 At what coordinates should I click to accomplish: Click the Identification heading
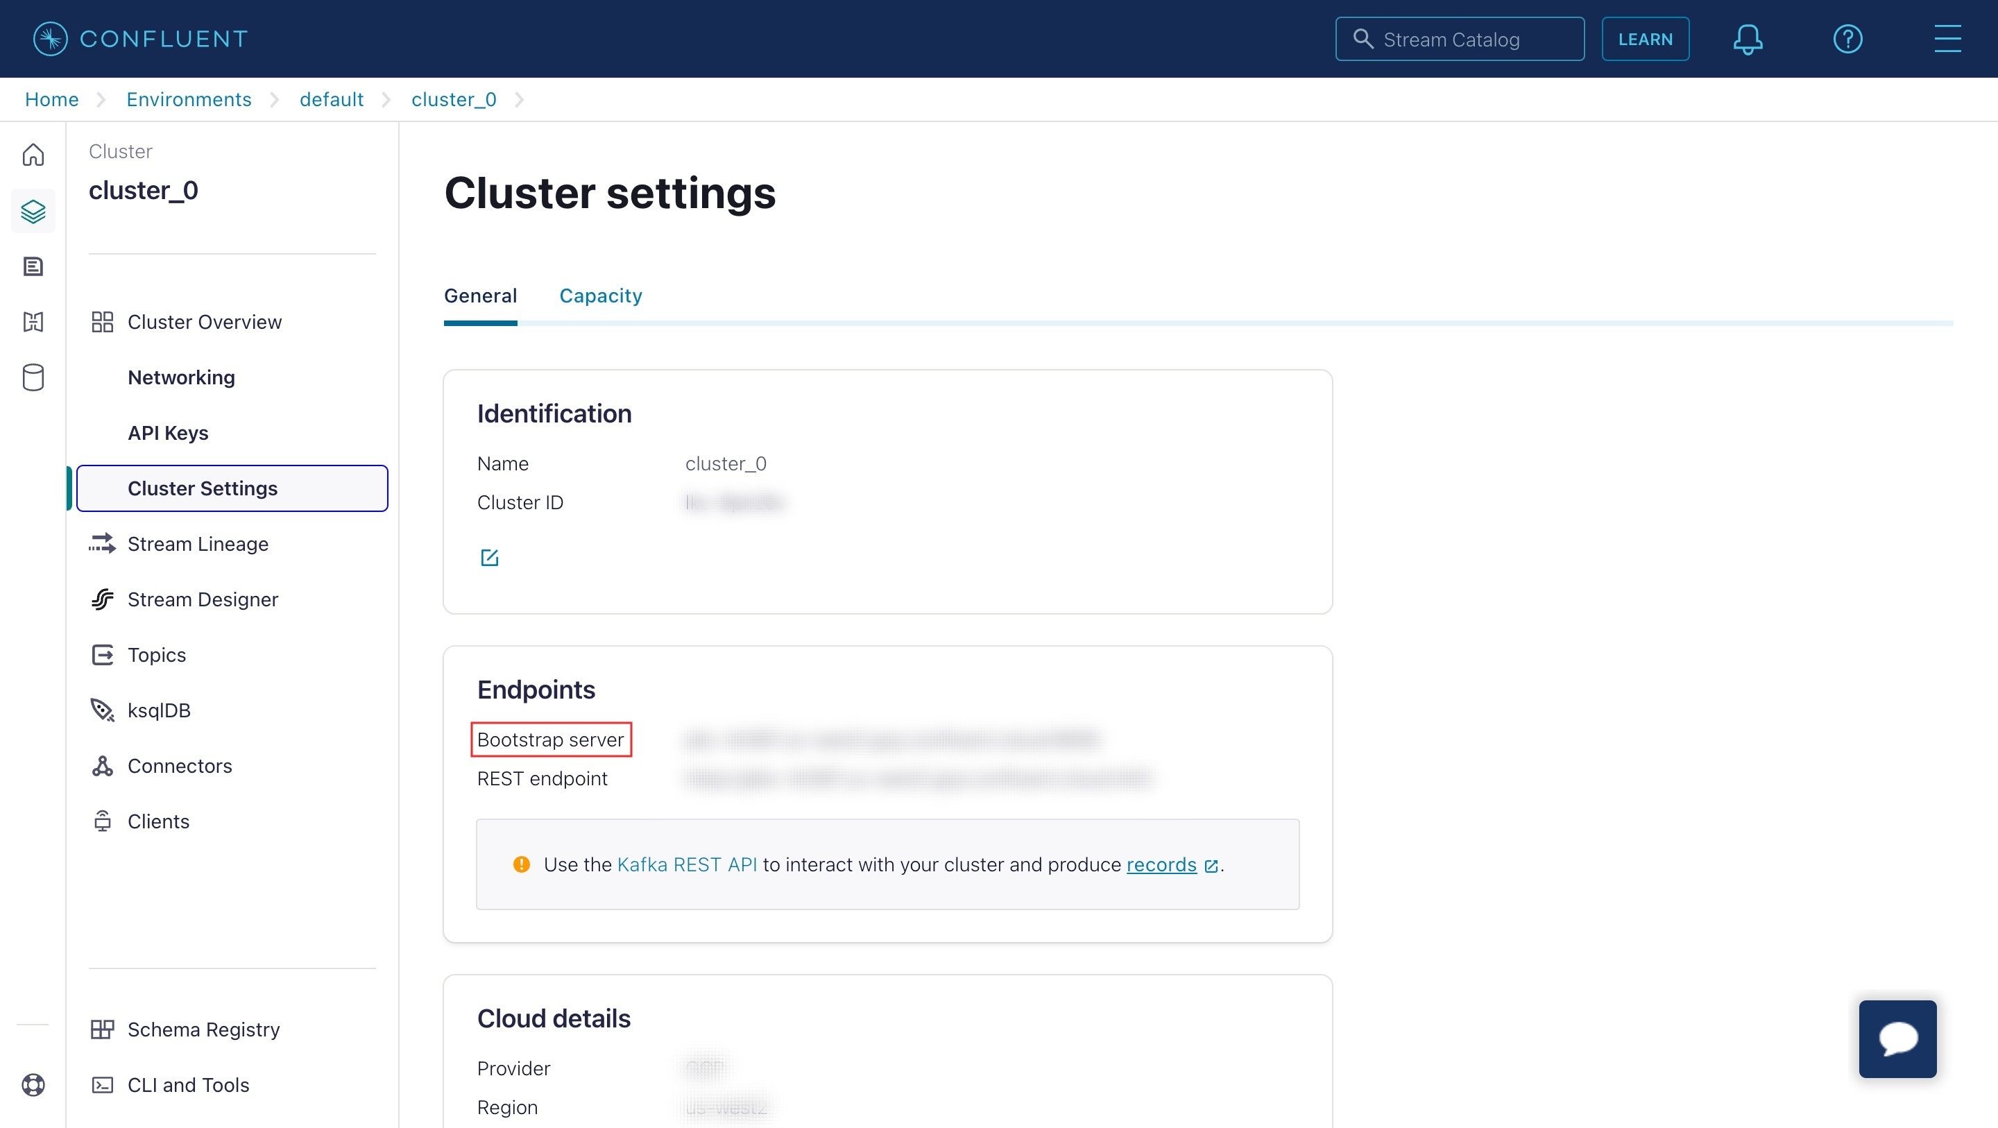pos(554,413)
